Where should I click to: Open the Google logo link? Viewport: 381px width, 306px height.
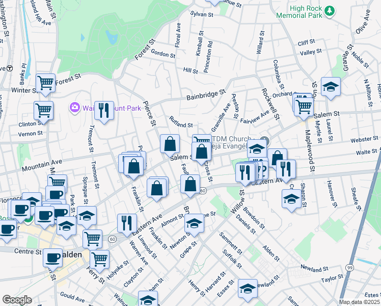17,299
